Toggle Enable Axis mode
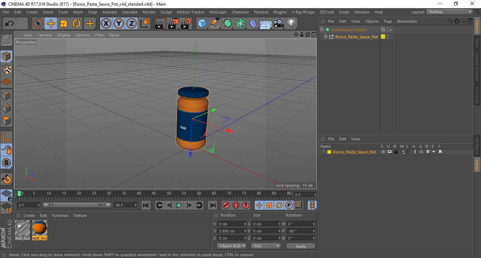 6,137
